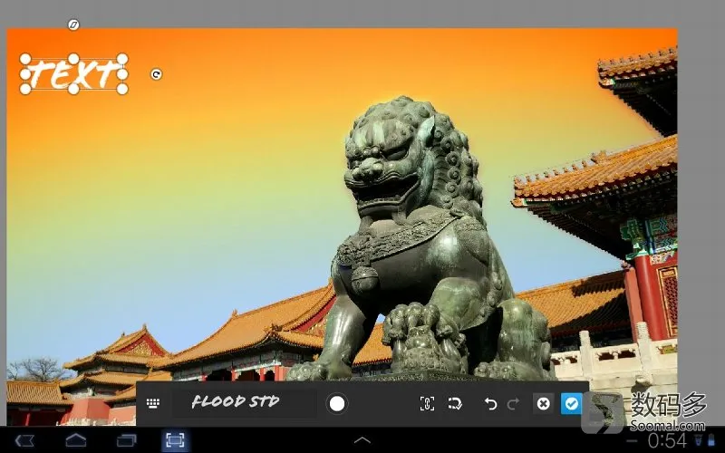Open the keyboard to edit text
This screenshot has width=725, height=453.
tap(153, 403)
